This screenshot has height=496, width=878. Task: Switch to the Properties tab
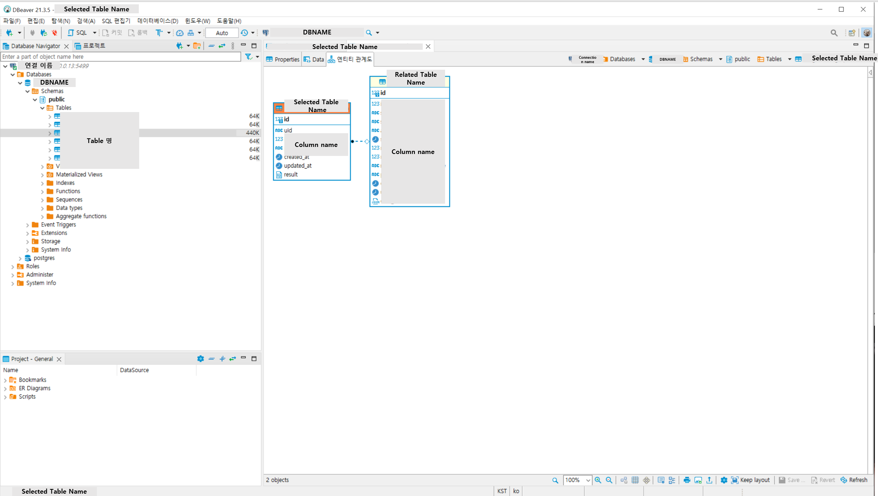point(283,59)
